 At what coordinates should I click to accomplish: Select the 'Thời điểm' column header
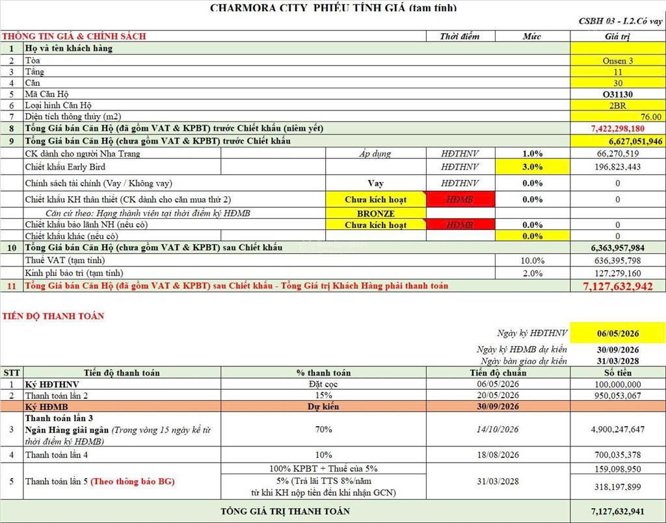pyautogui.click(x=460, y=36)
